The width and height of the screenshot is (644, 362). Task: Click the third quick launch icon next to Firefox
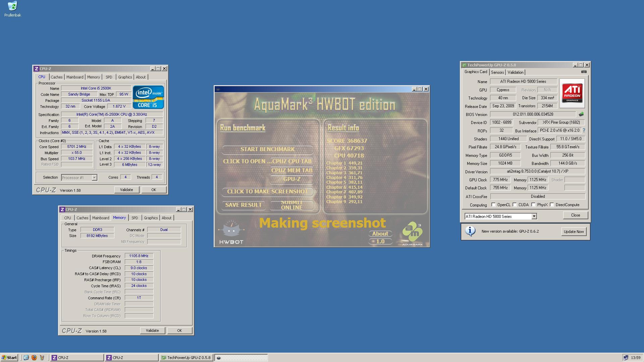click(x=42, y=358)
